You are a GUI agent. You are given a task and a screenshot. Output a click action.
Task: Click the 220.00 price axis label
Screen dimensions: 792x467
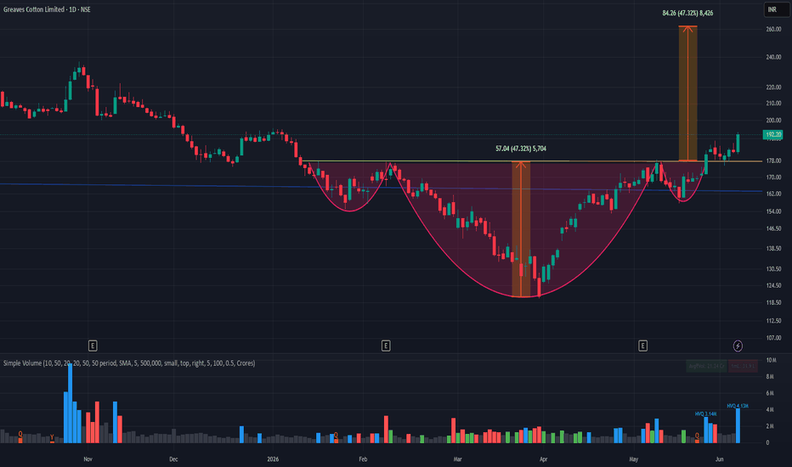click(773, 87)
